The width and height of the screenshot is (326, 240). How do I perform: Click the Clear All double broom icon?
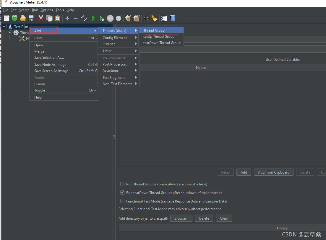136,18
